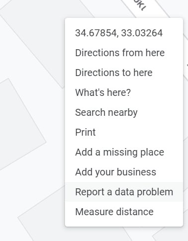
Task: Select the highlighted Report a data problem
Action: [124, 192]
